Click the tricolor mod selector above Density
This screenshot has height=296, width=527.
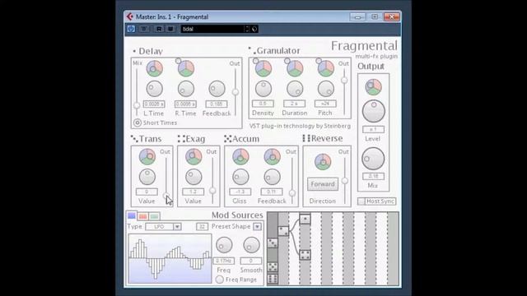263,68
